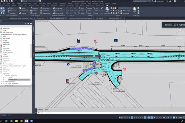This screenshot has height=123, width=185.
Task: Open the Alignments menu
Action: point(63,3)
